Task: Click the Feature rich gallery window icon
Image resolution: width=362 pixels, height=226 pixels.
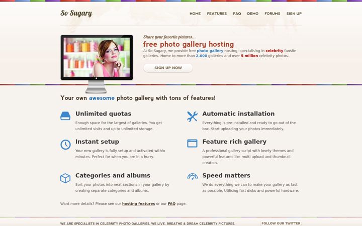Action: 192,143
